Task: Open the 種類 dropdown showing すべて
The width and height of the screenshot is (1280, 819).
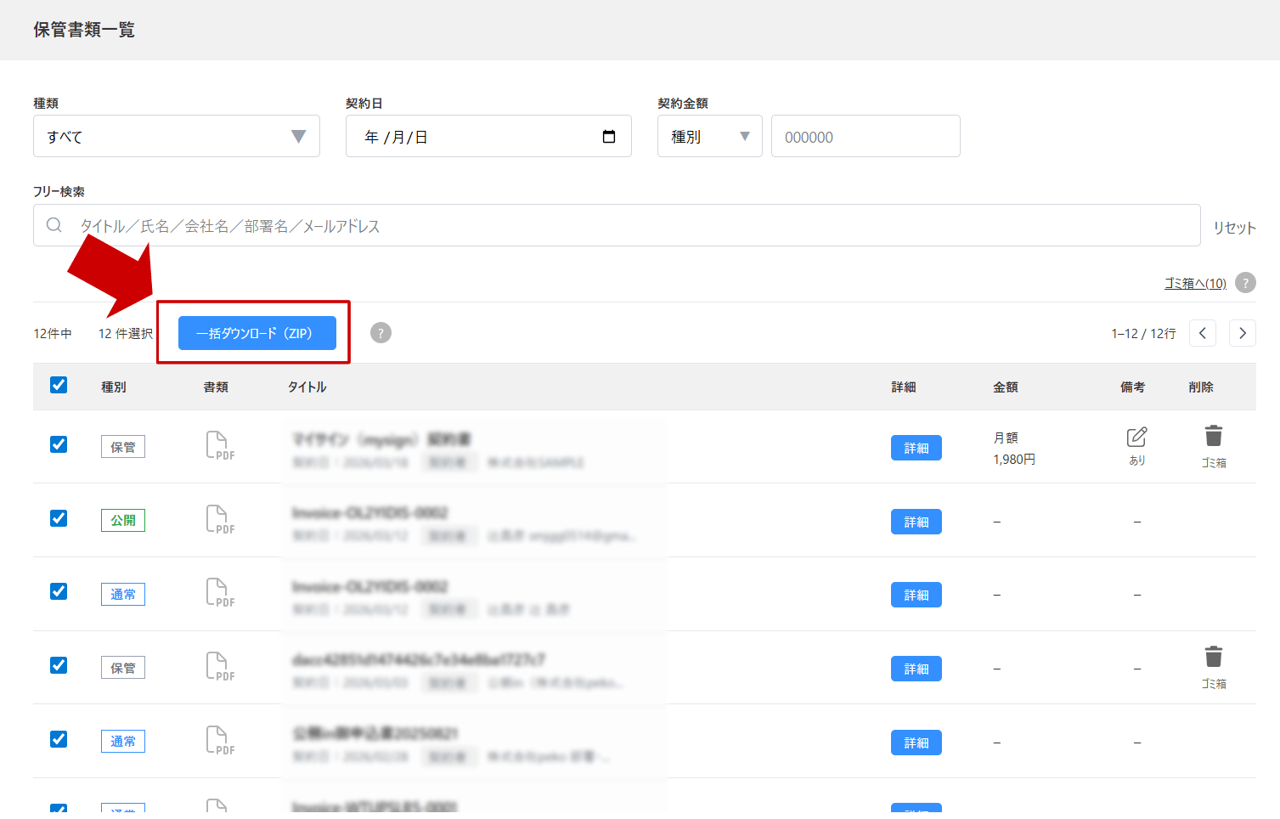Action: (x=176, y=136)
